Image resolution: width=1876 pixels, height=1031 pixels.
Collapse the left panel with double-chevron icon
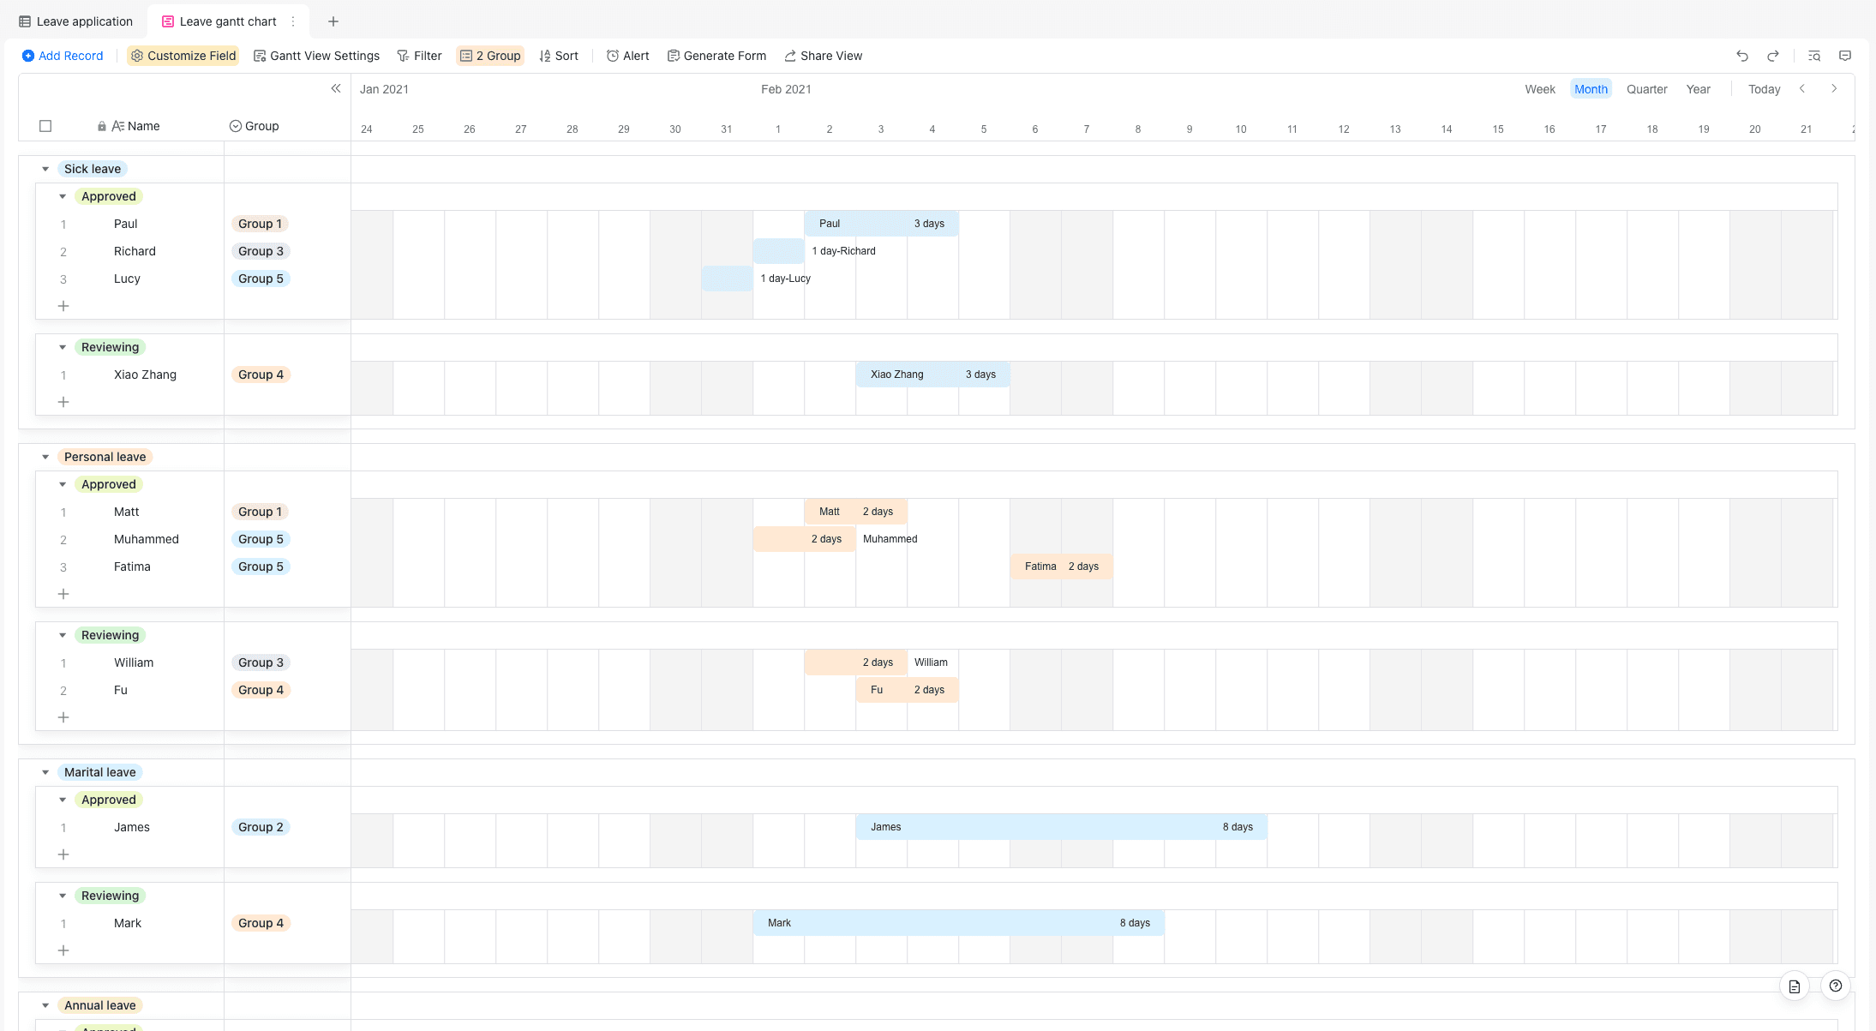336,88
